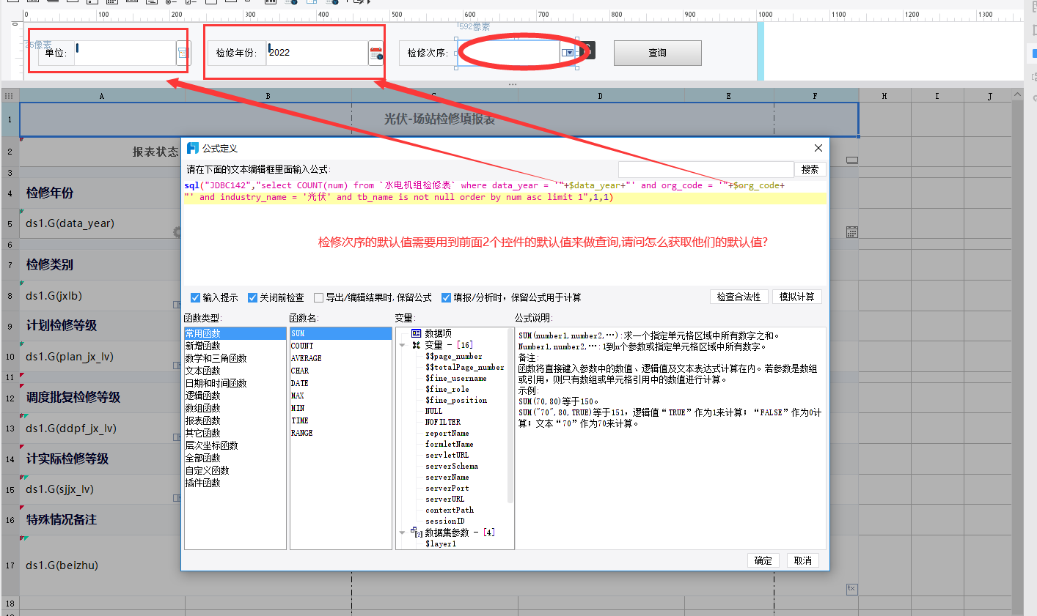Click the 检修年份 field showing 2022
Viewport: 1037px width, 616px height.
[317, 53]
